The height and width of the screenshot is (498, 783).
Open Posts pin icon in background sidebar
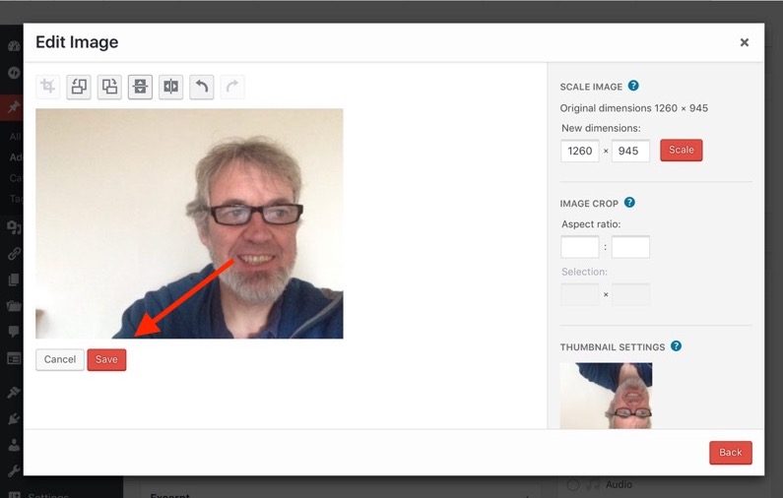[14, 106]
